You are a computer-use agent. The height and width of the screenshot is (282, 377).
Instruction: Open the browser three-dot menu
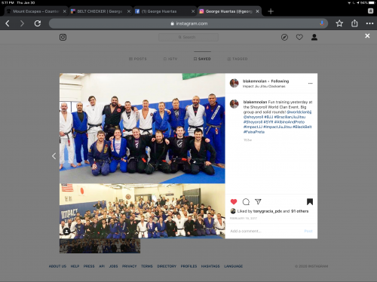coord(369,23)
